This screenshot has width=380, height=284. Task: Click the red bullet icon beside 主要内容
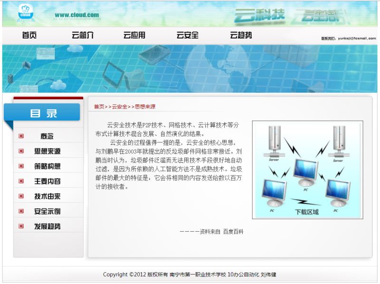[21, 181]
